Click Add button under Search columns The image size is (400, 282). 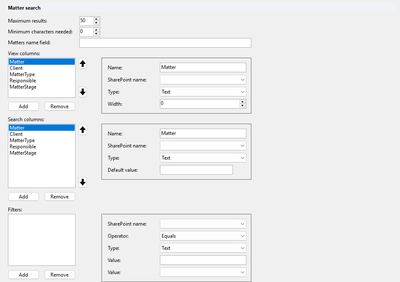point(23,196)
